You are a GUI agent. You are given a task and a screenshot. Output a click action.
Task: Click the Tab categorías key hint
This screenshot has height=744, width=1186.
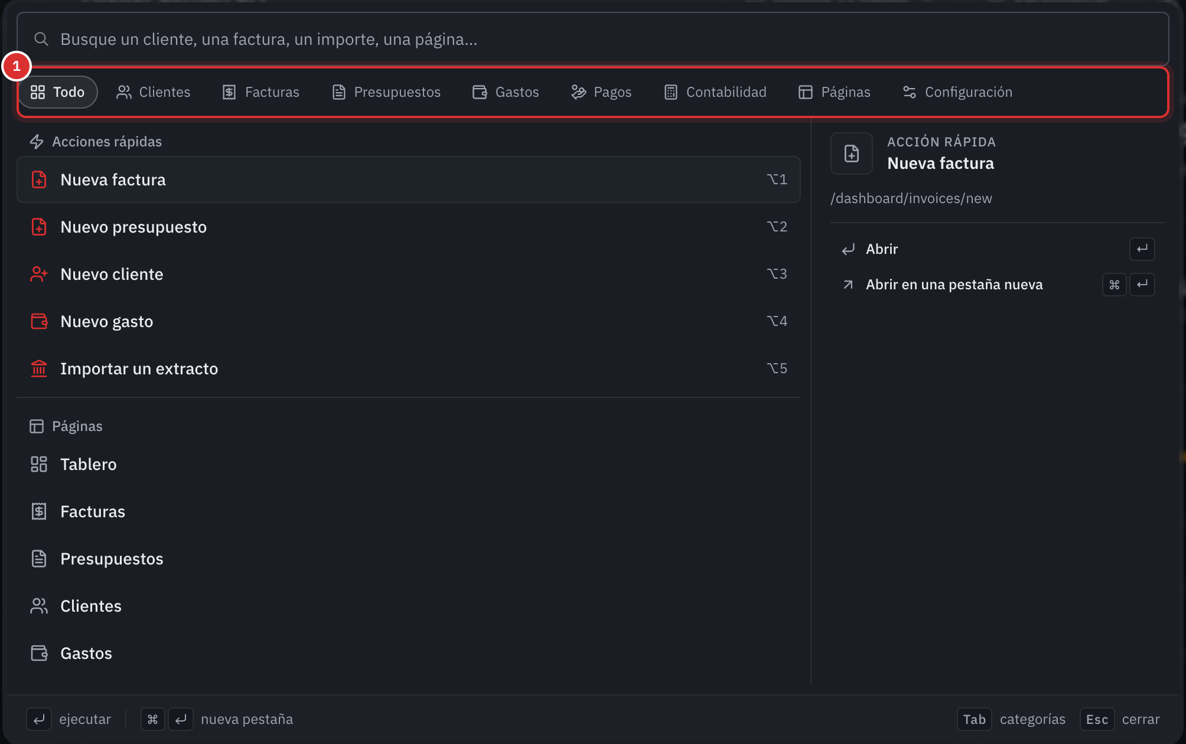pos(1011,719)
